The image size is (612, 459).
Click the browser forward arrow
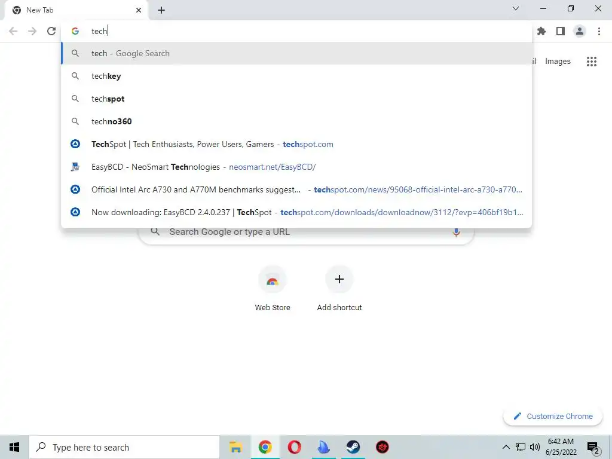point(32,31)
